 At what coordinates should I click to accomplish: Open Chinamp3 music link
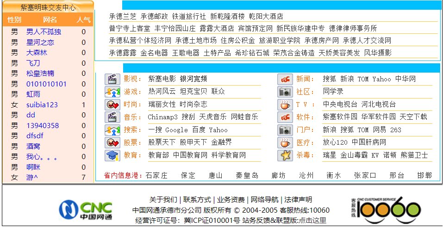tap(163, 117)
